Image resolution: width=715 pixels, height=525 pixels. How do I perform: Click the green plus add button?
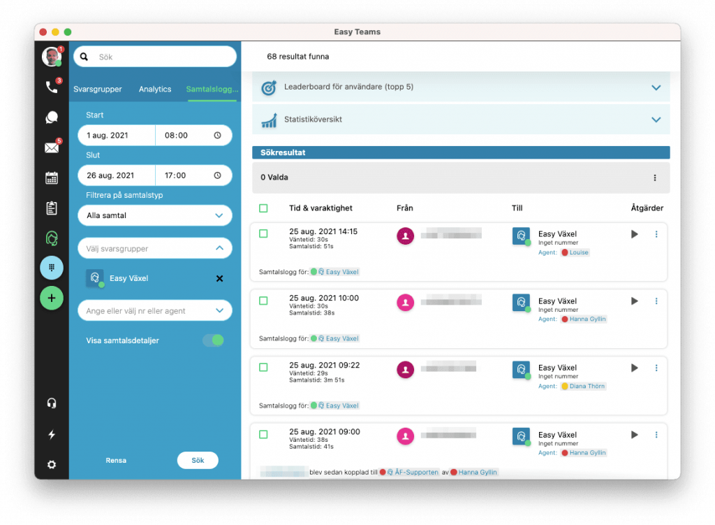click(x=52, y=298)
